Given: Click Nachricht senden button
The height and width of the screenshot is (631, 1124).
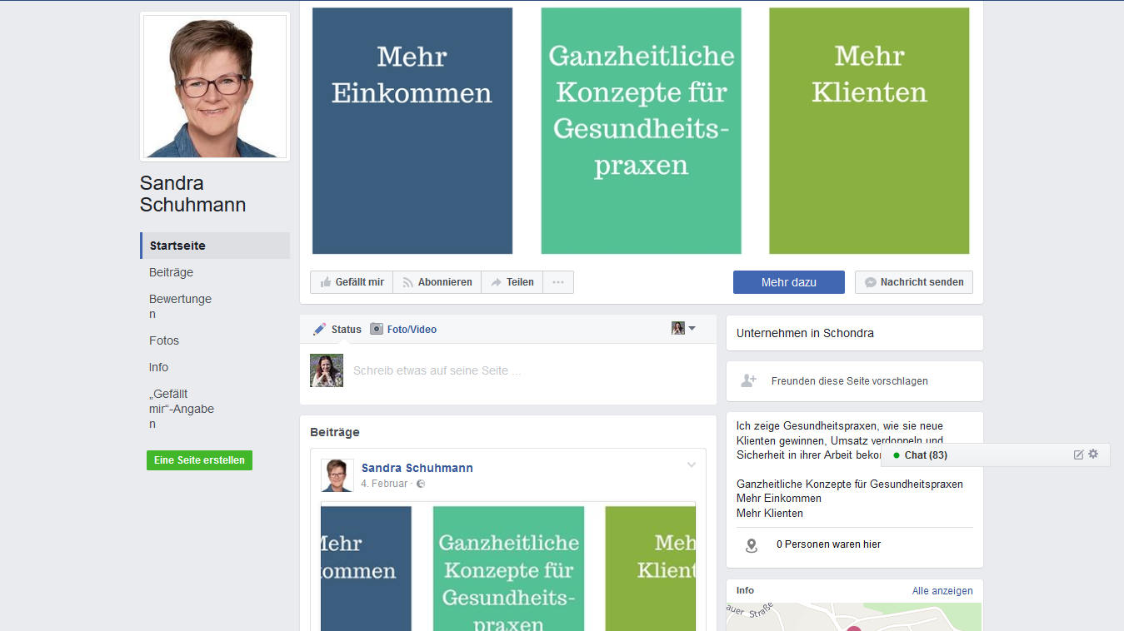Looking at the screenshot, I should tap(914, 282).
